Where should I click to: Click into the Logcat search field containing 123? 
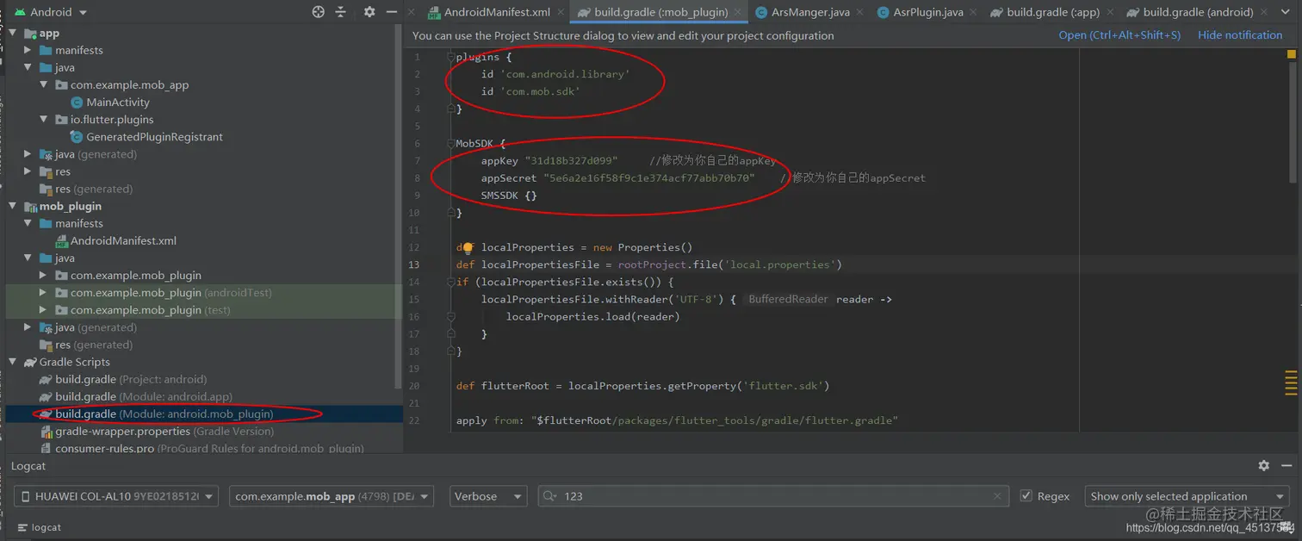(x=775, y=496)
